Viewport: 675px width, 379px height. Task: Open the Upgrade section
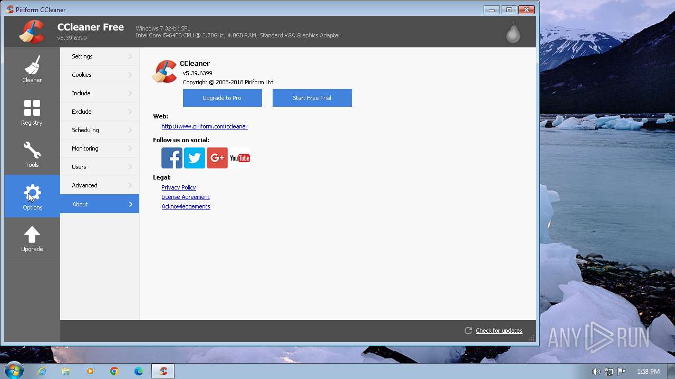pyautogui.click(x=32, y=238)
